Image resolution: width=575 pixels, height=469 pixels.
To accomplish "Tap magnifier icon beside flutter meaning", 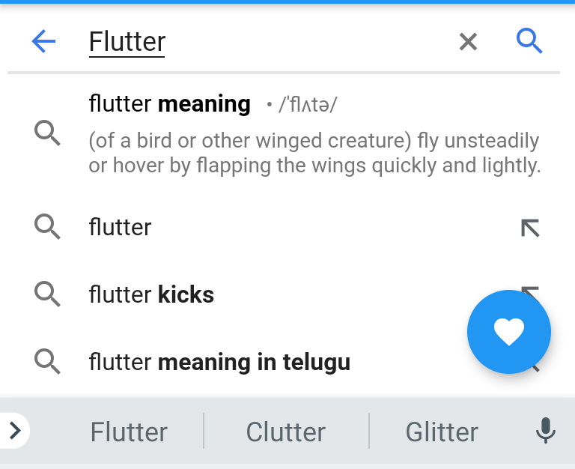I will click(47, 133).
